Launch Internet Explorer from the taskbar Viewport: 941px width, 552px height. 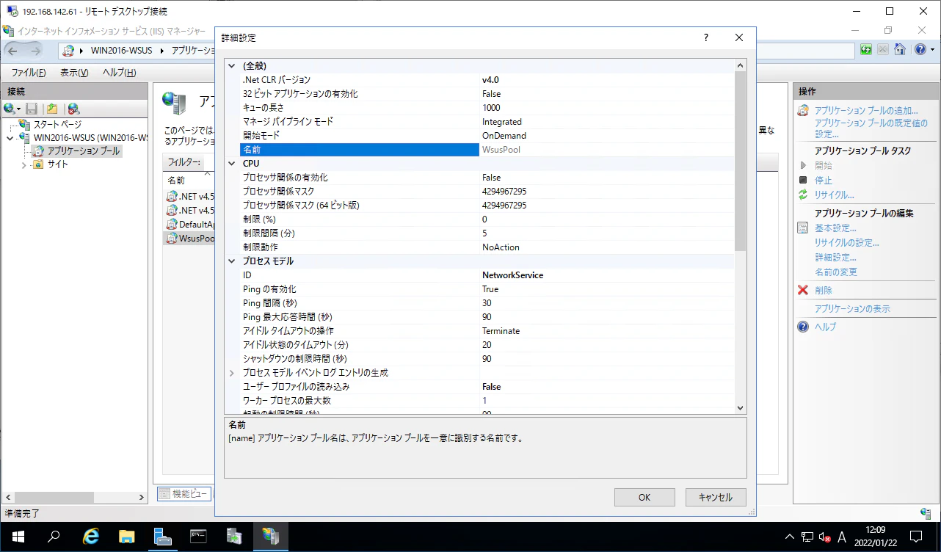91,537
